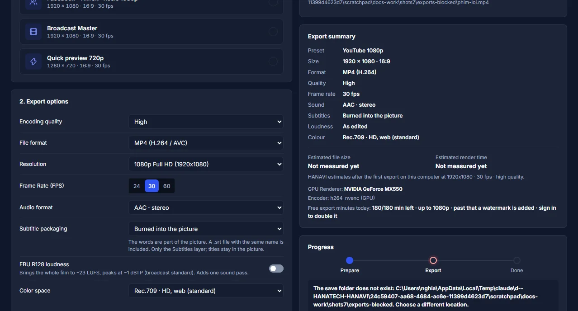Click "Not measured yet" under Estimated file size
The height and width of the screenshot is (311, 578).
pos(334,166)
